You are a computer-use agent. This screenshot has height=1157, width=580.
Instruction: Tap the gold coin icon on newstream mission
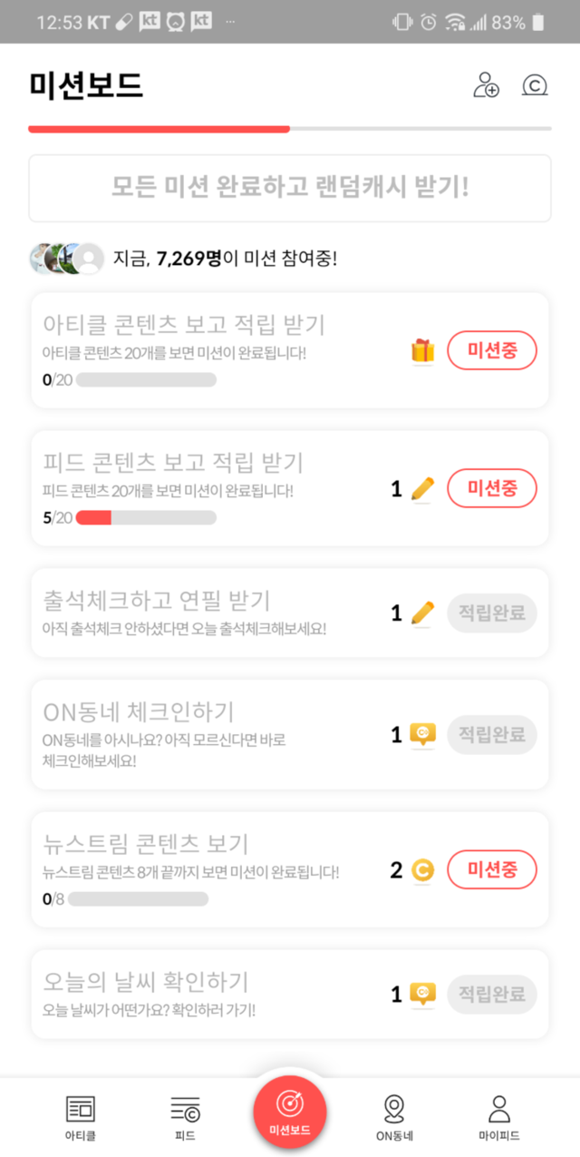click(422, 871)
